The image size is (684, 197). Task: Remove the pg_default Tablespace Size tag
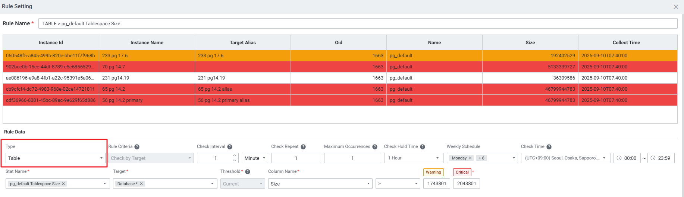[x=63, y=184]
